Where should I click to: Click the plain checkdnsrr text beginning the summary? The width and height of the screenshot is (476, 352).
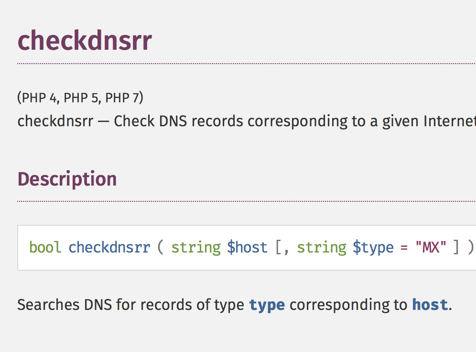click(x=55, y=121)
